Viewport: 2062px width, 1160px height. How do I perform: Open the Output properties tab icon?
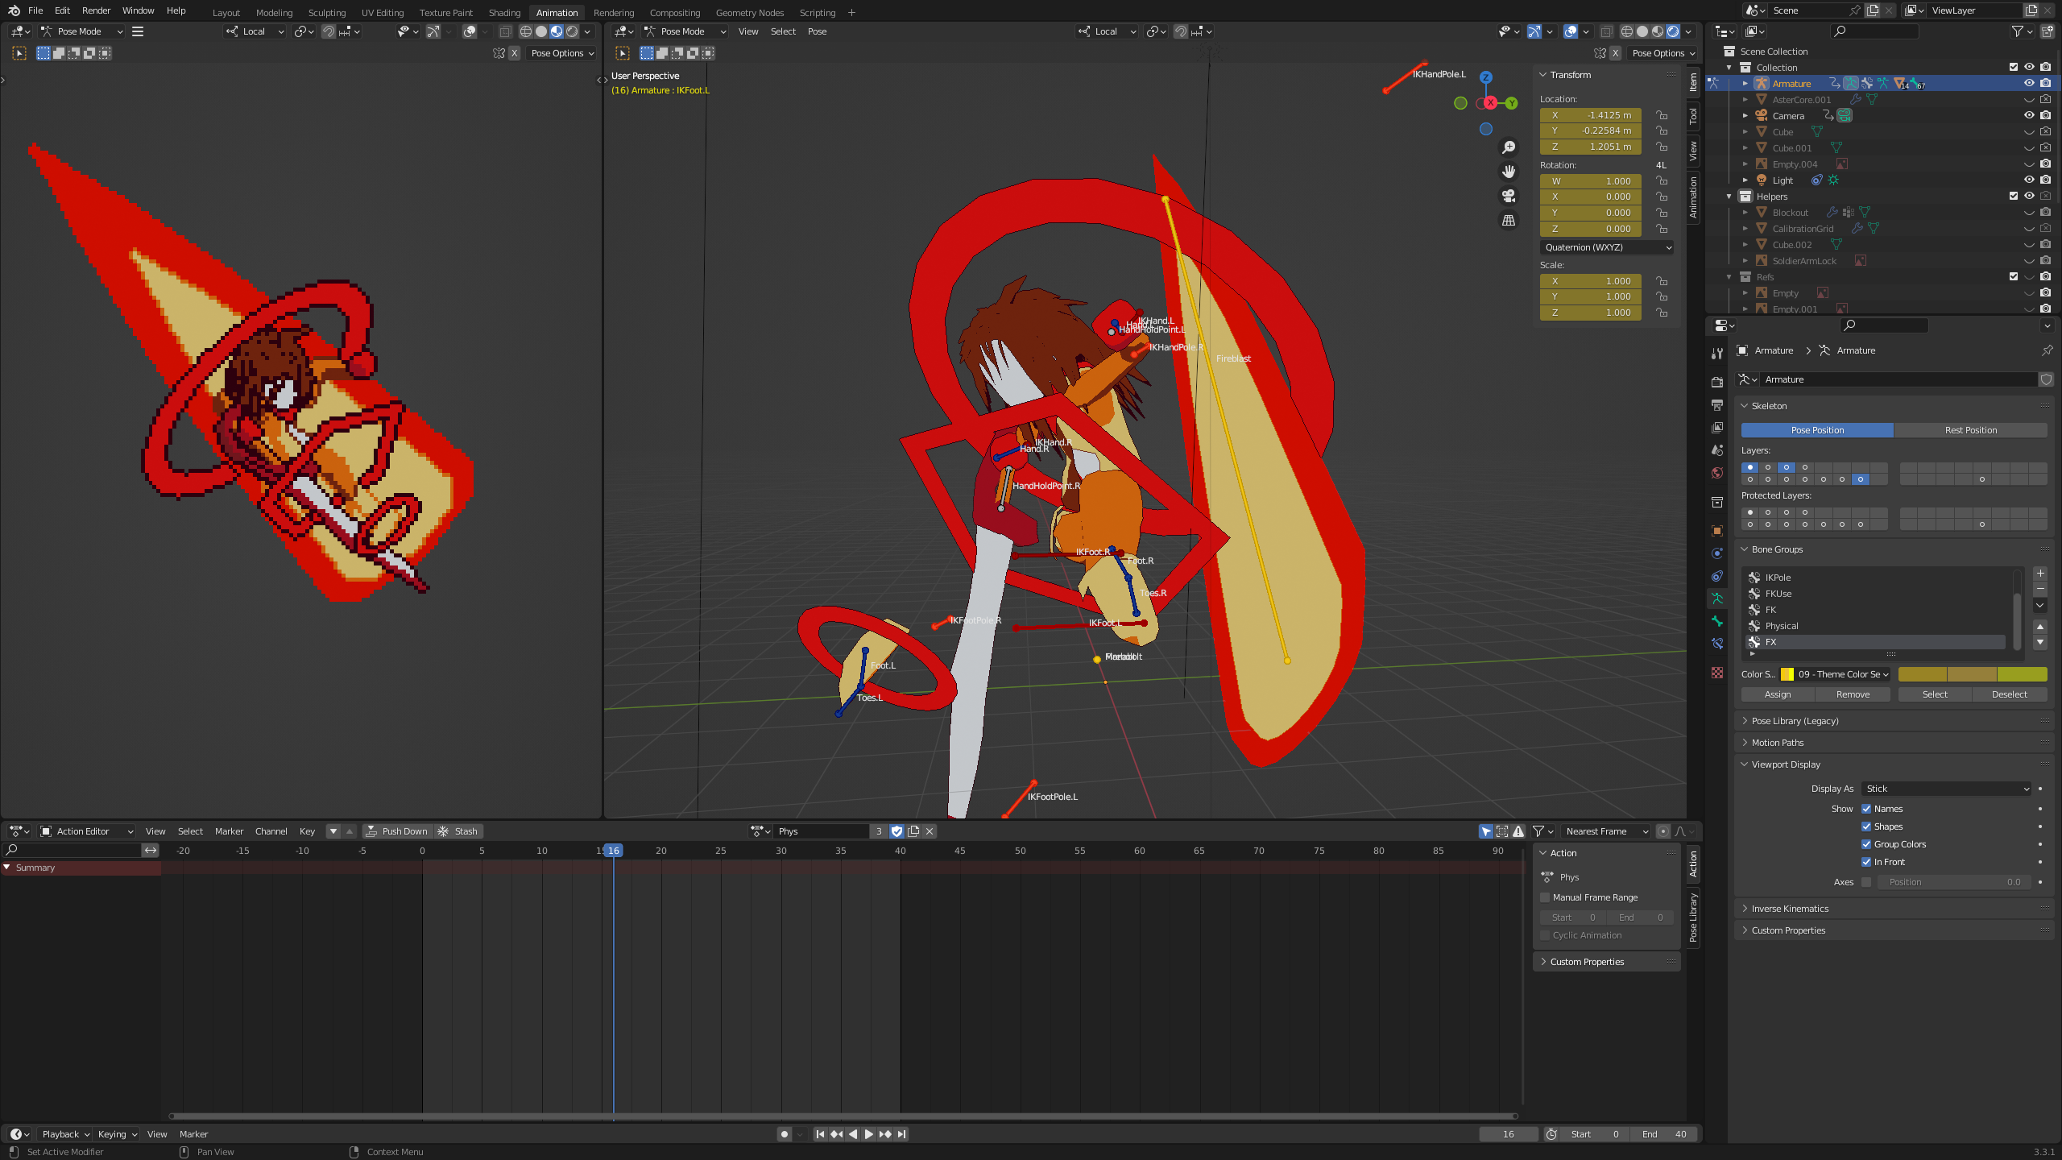tap(1717, 404)
